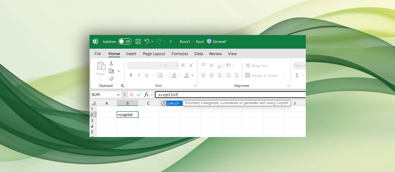The width and height of the screenshot is (395, 172).
Task: Toggle Italic formatting
Action: point(139,75)
